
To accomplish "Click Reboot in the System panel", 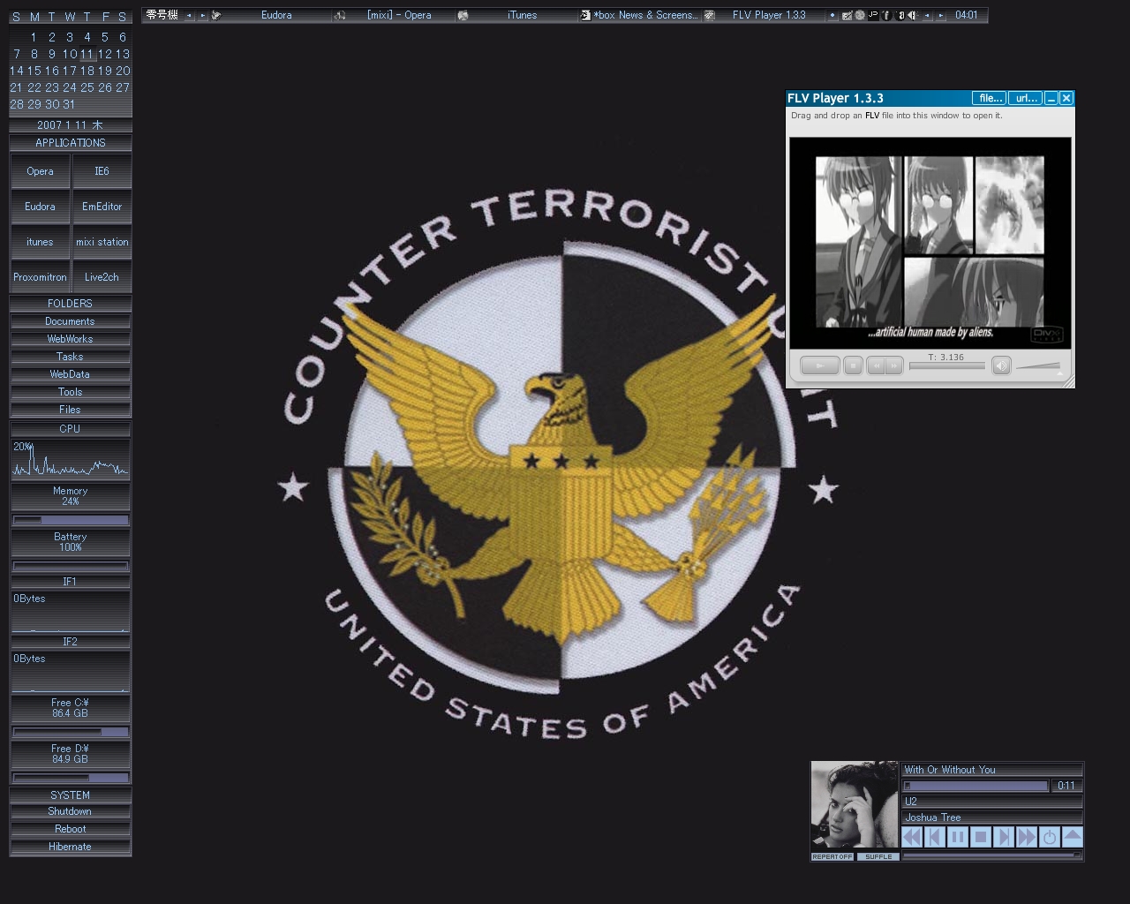I will coord(70,829).
